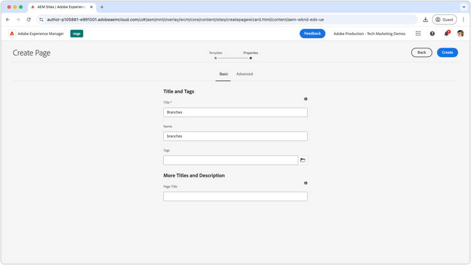Image resolution: width=471 pixels, height=265 pixels.
Task: Click the Adobe Experience Manager logo icon
Action: point(12,34)
